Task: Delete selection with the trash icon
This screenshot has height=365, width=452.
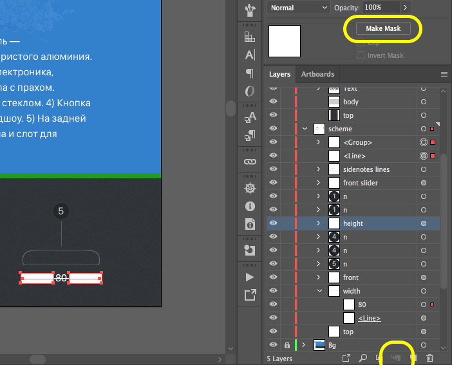Action: [429, 358]
